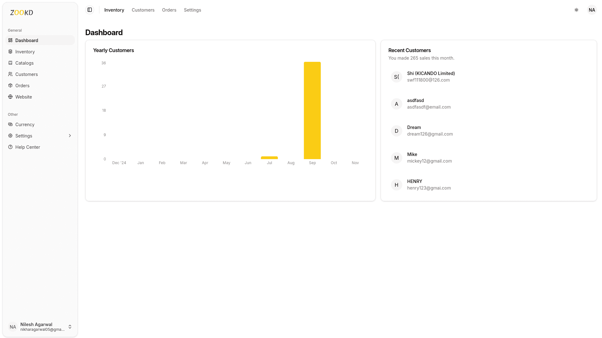The width and height of the screenshot is (602, 338).
Task: Select the Dashboard grid icon
Action: [10, 40]
